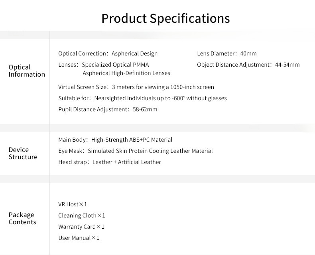Click the Eye Mask material specification
This screenshot has width=315, height=255.
(135, 151)
